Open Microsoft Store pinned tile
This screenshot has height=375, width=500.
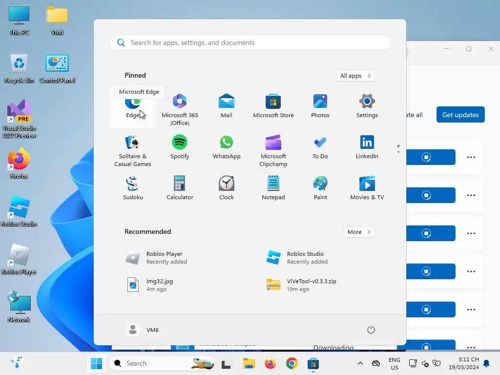click(x=273, y=106)
